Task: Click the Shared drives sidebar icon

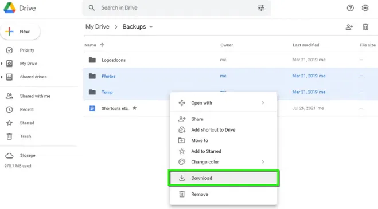Action: click(9, 77)
